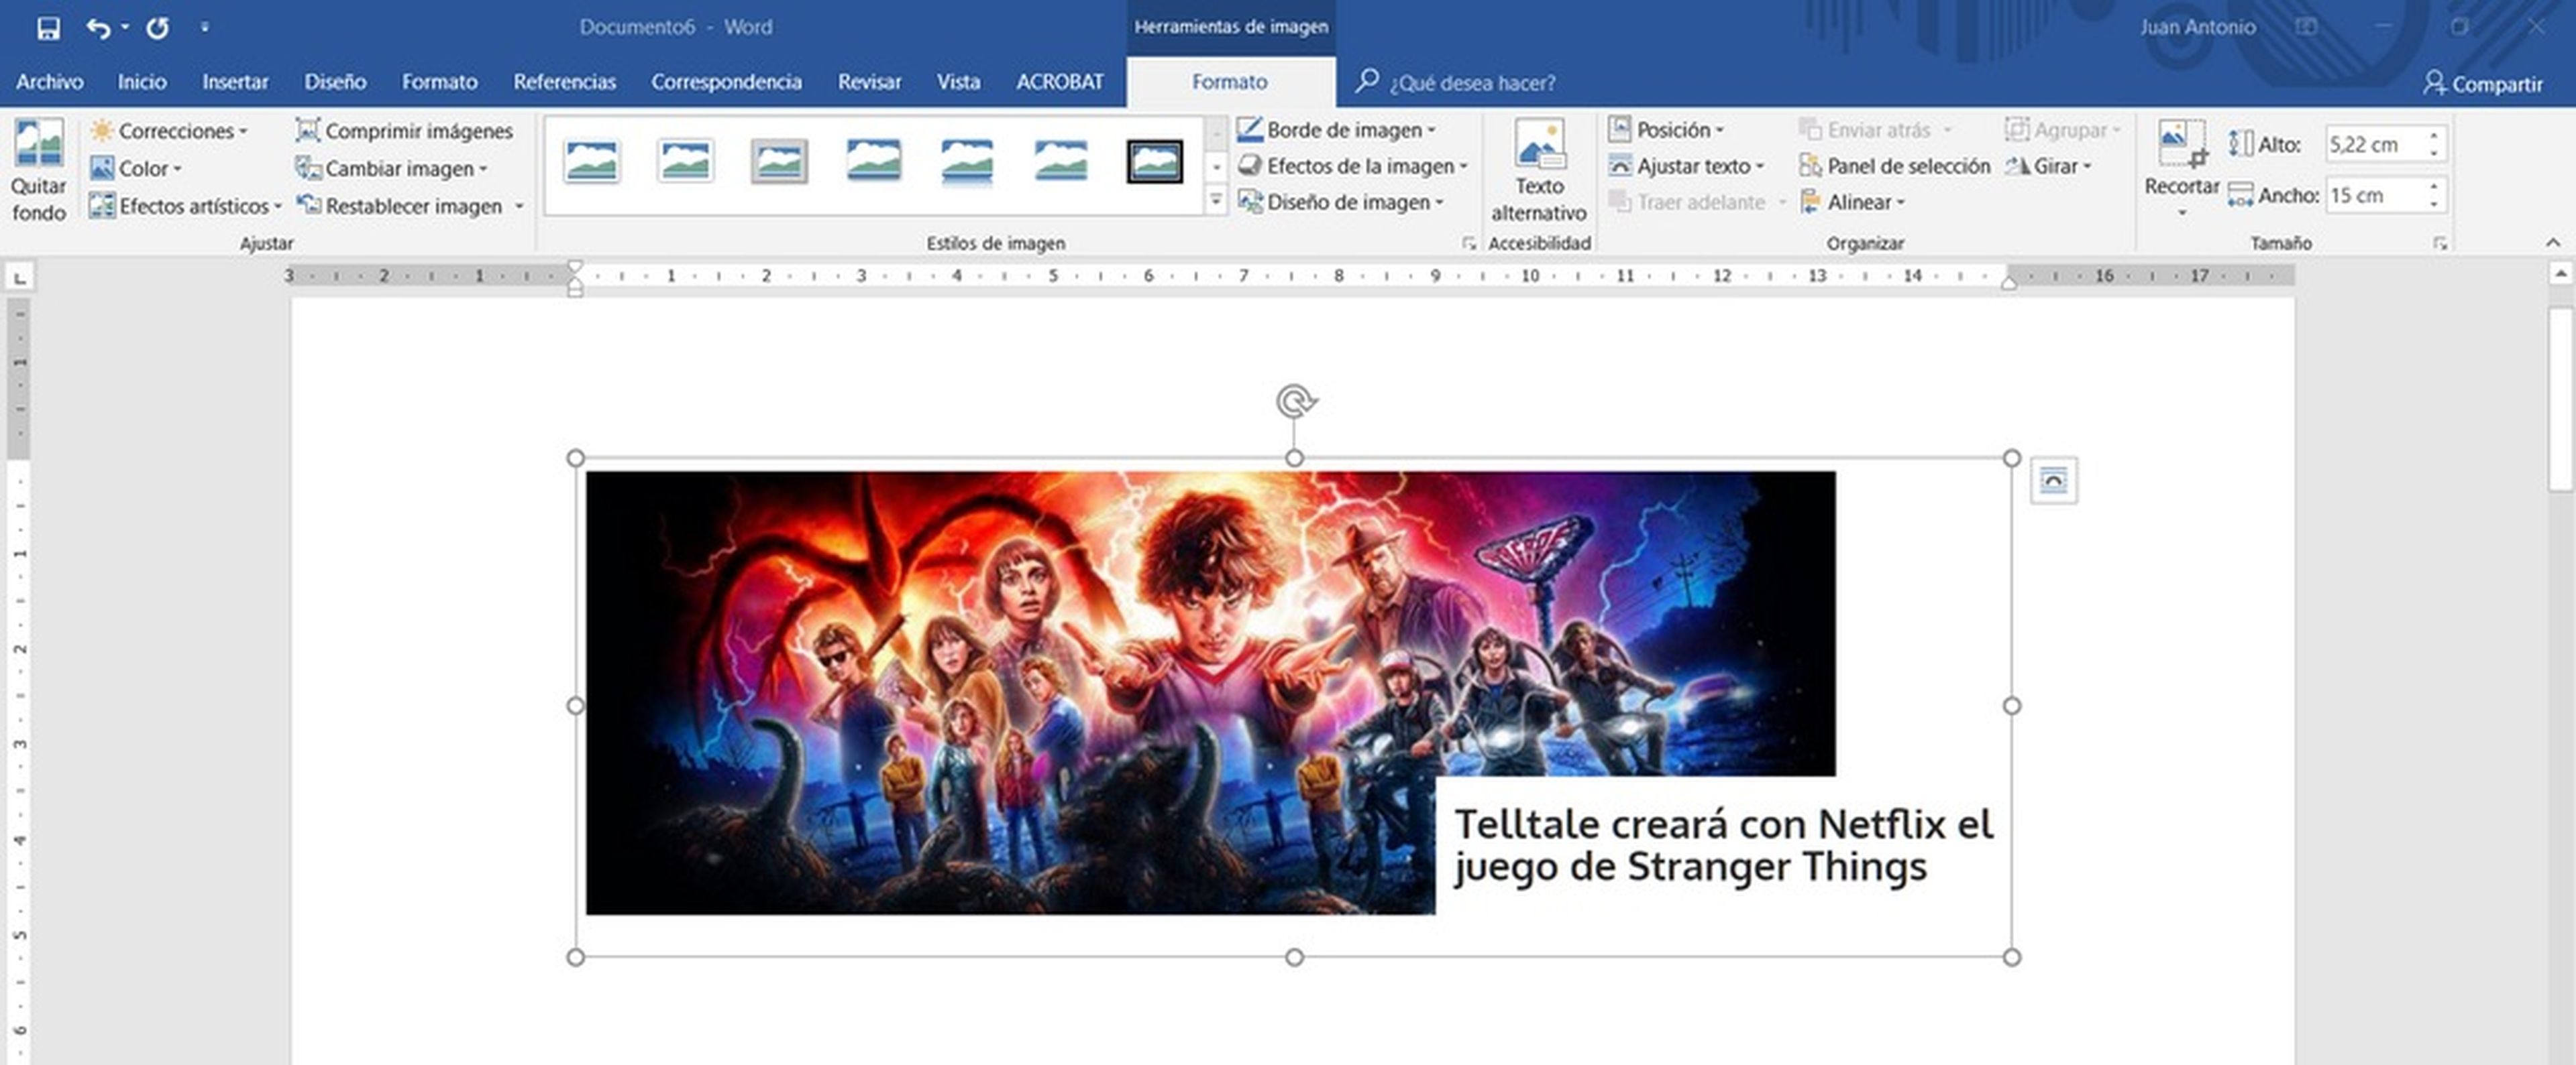Apply the fourth picture style thumbnail
The image size is (2576, 1065).
(x=874, y=161)
